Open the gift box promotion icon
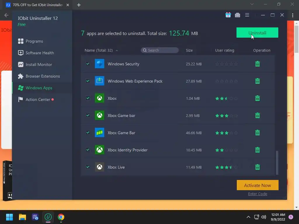The image size is (299, 224). click(228, 15)
